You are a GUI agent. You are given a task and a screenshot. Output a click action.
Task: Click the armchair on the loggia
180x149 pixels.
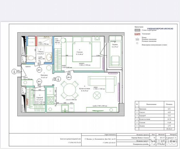pyautogui.click(x=115, y=61)
